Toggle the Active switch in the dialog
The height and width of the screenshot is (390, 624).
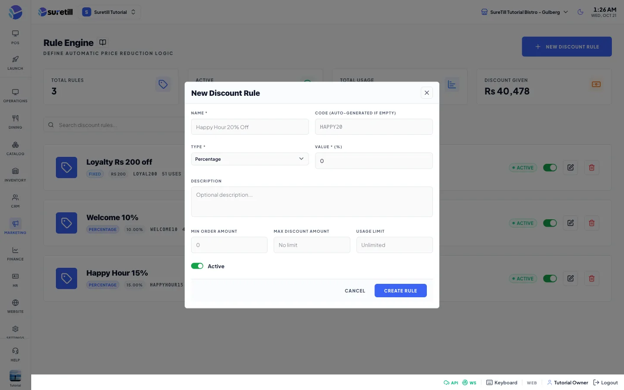tap(197, 266)
